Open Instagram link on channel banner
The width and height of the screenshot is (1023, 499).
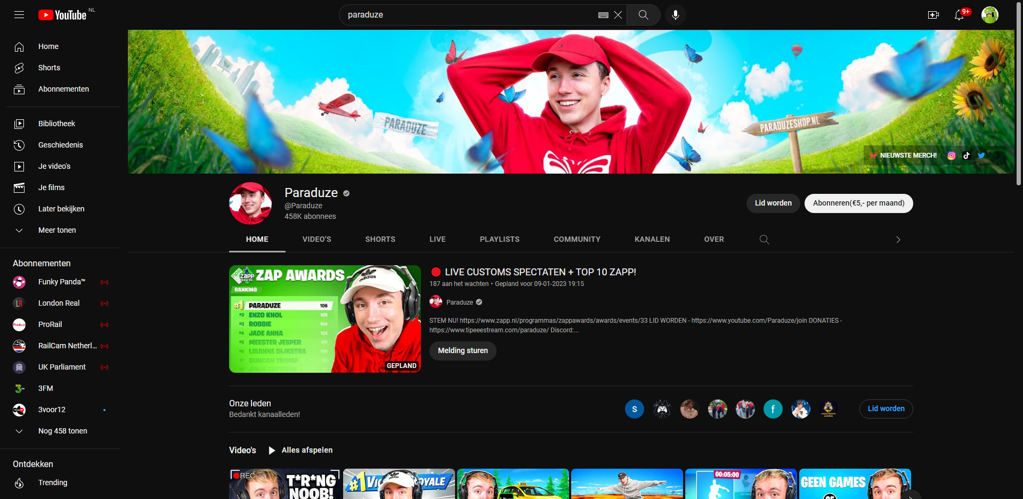coord(951,156)
